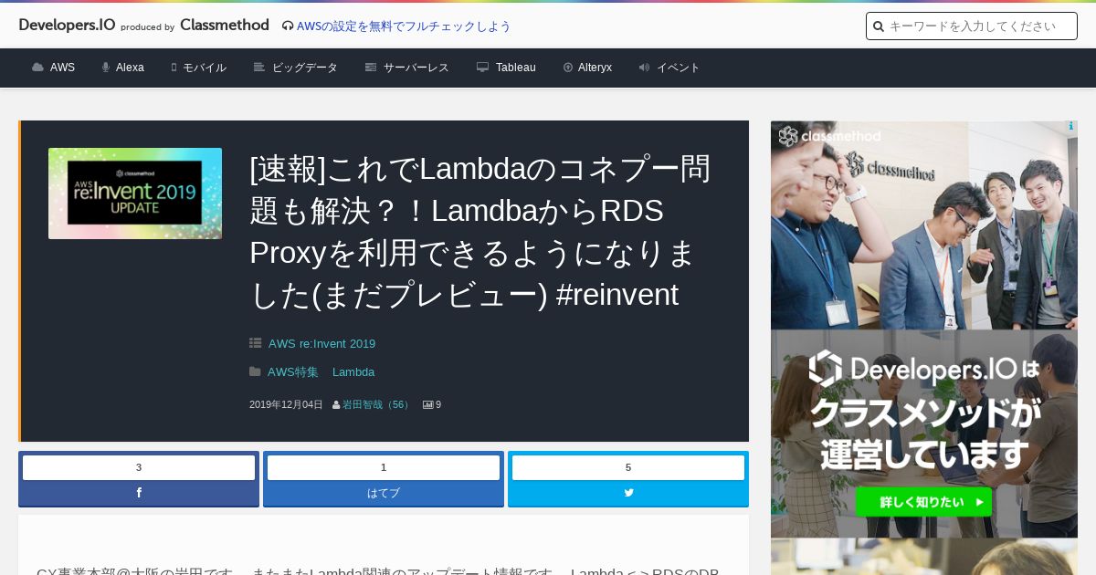1096x575 pixels.
Task: Open the モバイル menu category
Action: point(205,68)
